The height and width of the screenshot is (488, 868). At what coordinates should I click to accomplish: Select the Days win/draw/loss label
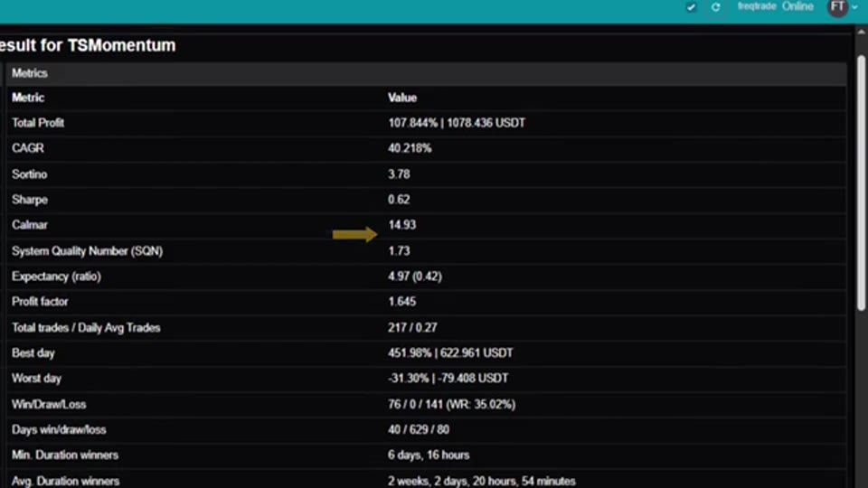coord(59,430)
